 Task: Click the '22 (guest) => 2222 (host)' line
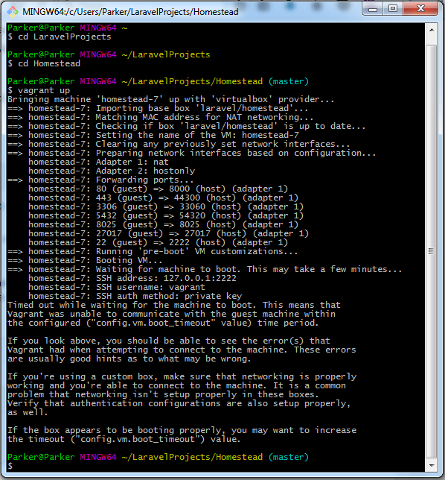[x=158, y=242]
